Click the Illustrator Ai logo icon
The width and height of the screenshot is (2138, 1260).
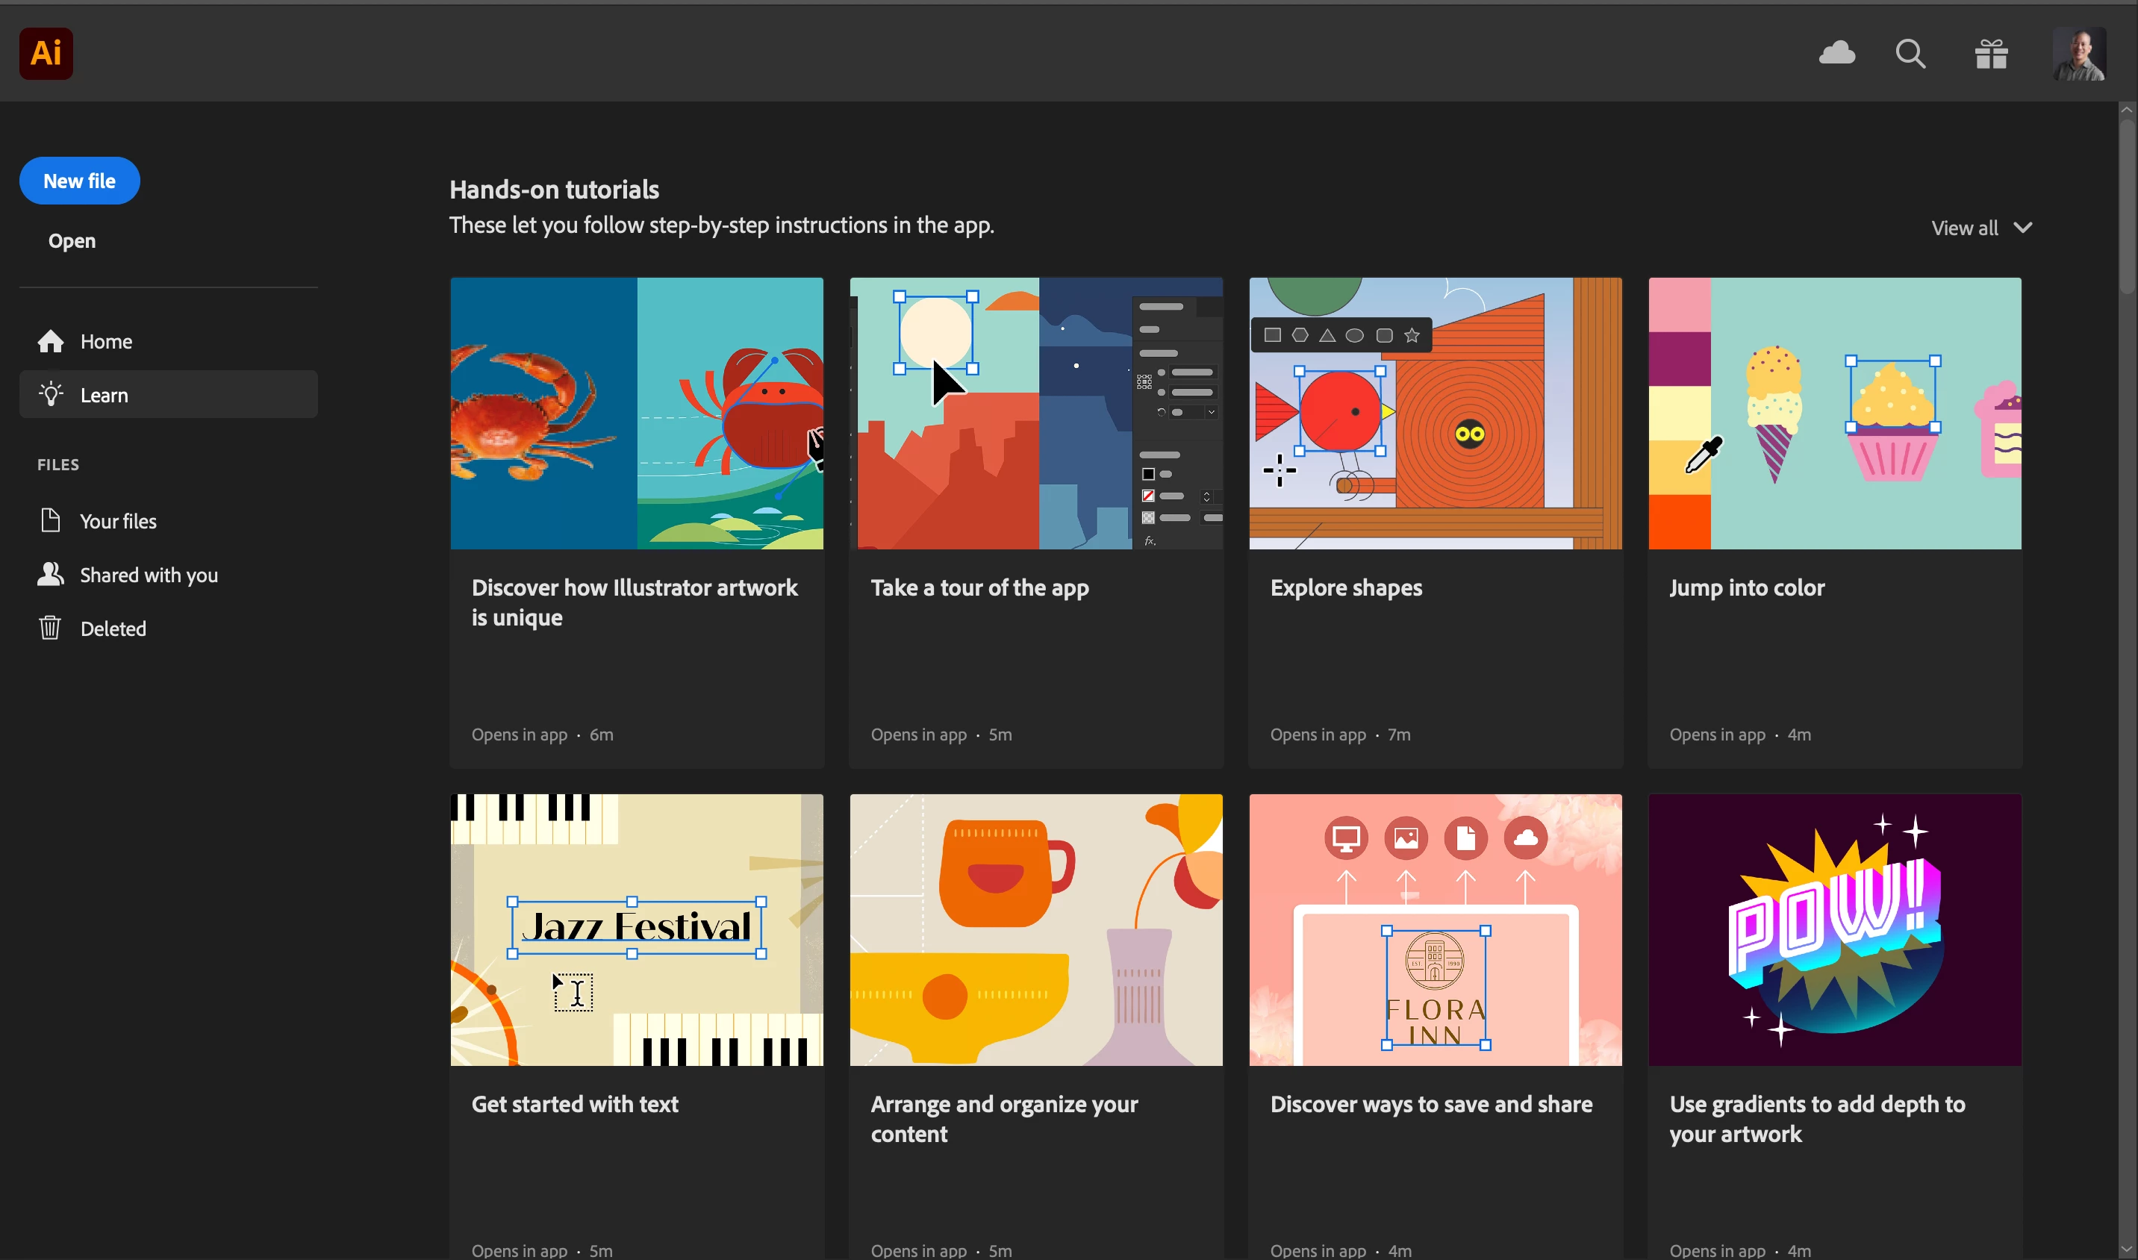[x=46, y=54]
